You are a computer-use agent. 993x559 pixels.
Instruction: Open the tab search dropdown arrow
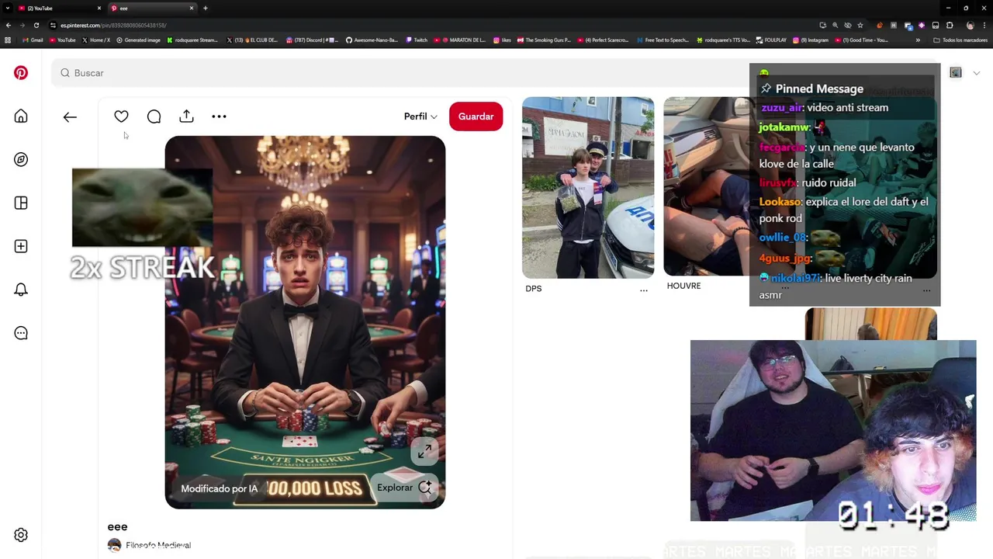point(7,8)
